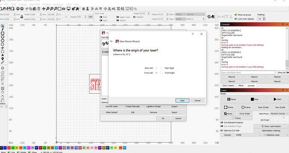The image size is (289, 153).
Task: Select the Rear Right origin option
Action: coord(161,68)
